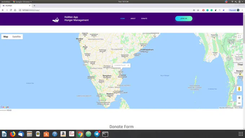Click the Street View pegman icon
Screen dimensions: 245x138
pyautogui.click(x=239, y=89)
